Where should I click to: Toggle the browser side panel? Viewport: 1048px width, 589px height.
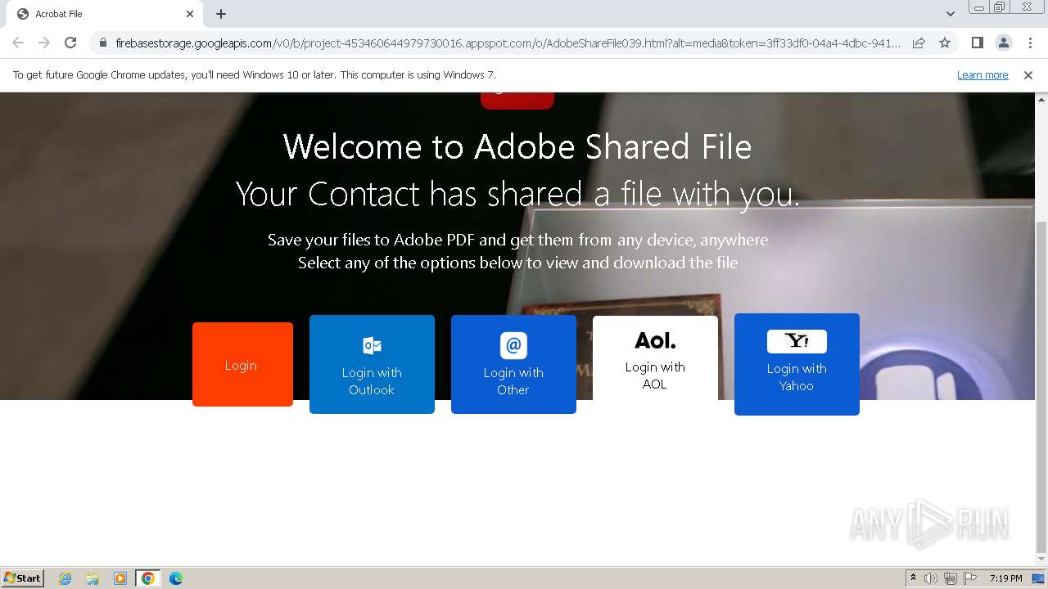click(x=977, y=43)
